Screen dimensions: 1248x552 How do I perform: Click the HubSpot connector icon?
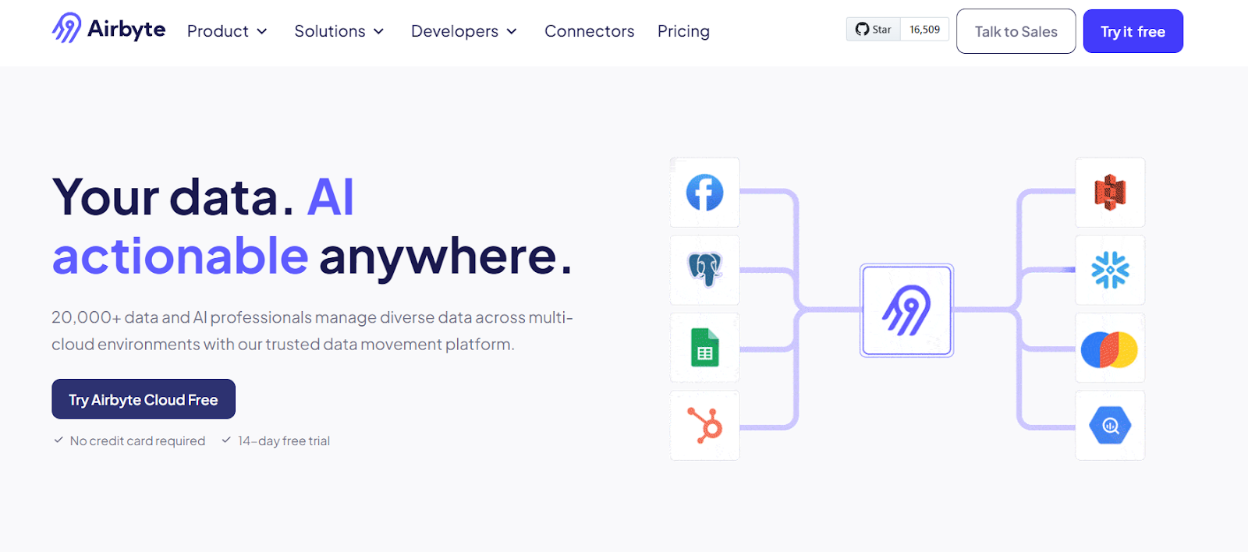[705, 425]
